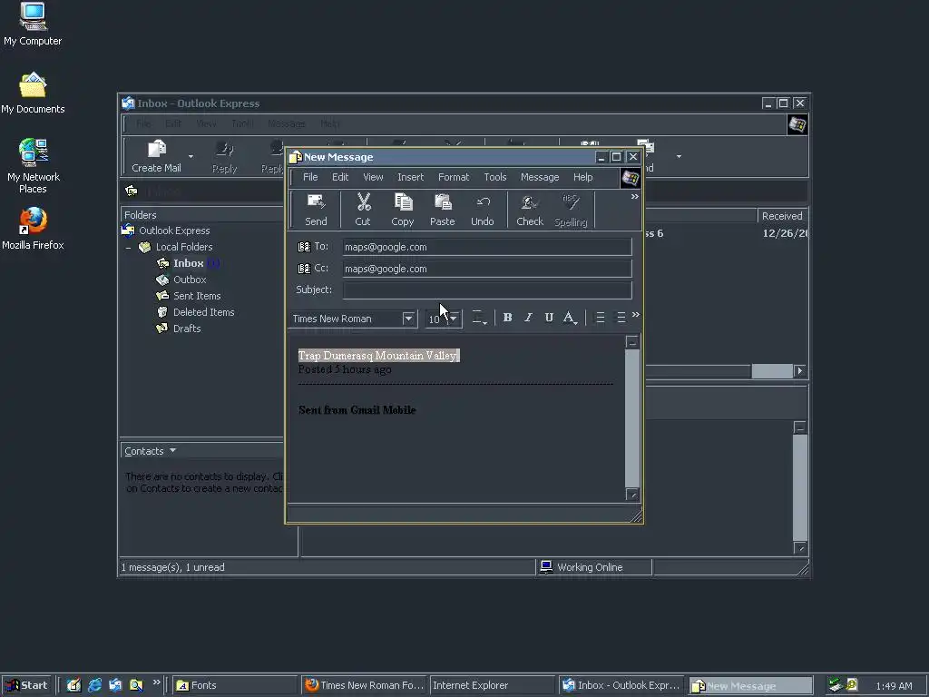Open My Documents desktop icon
This screenshot has height=697, width=929.
click(x=33, y=93)
